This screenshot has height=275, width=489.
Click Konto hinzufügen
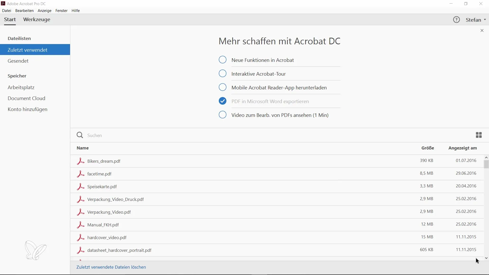pyautogui.click(x=28, y=109)
